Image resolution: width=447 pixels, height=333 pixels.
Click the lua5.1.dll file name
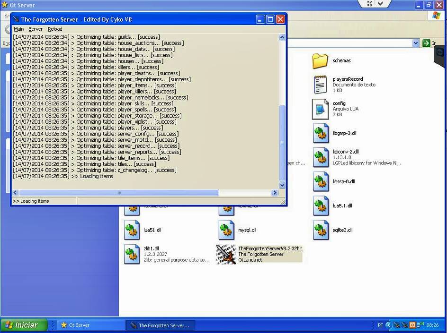(342, 205)
